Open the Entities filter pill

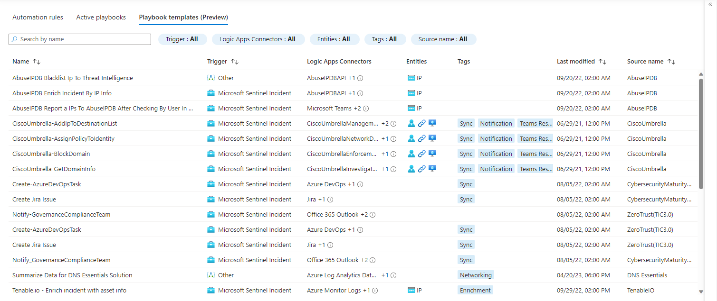pos(334,39)
